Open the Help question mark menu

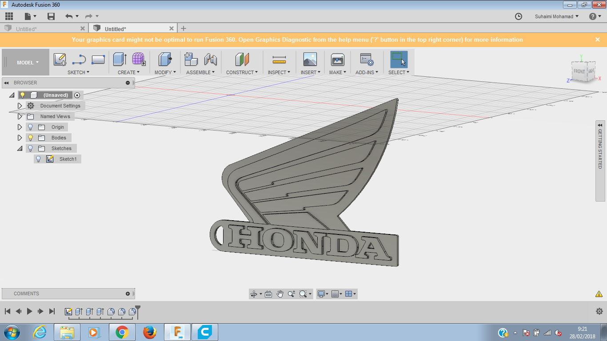[595, 16]
